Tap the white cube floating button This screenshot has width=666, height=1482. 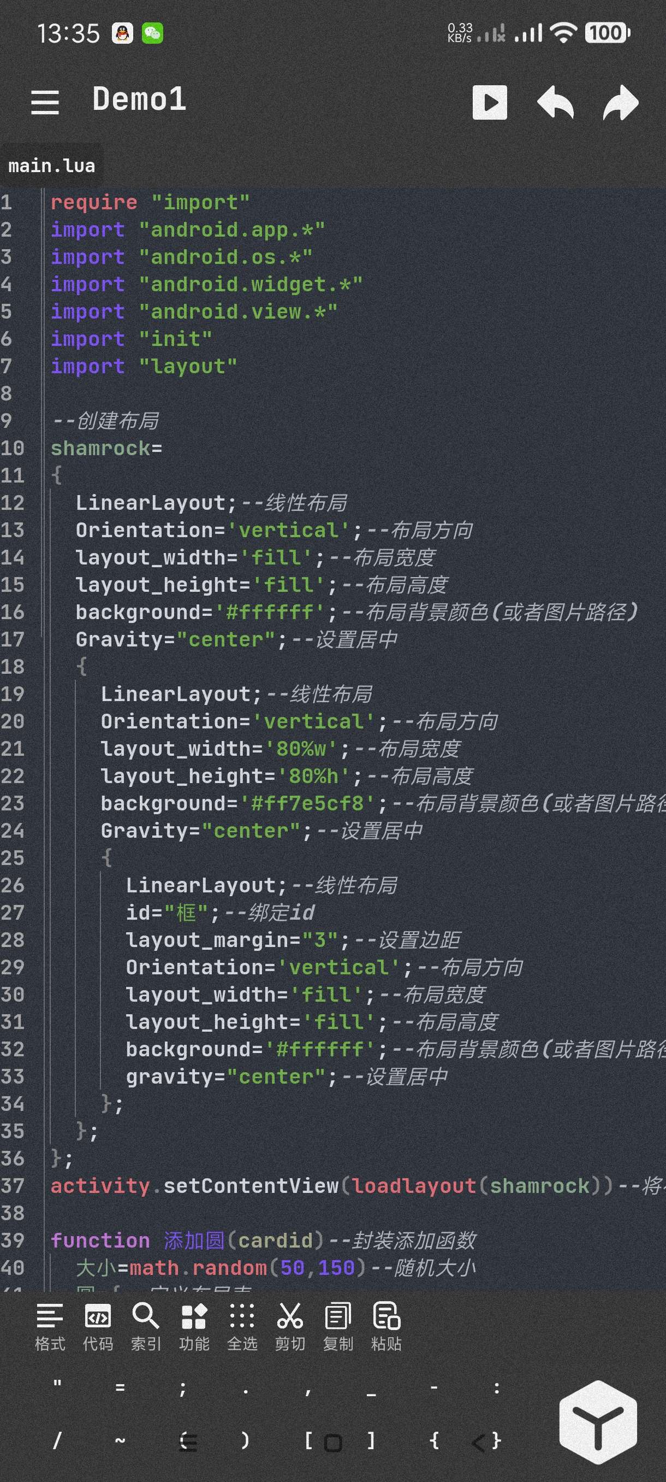tap(598, 1421)
